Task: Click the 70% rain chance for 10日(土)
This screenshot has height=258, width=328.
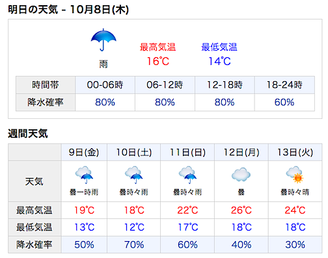Action: [134, 245]
